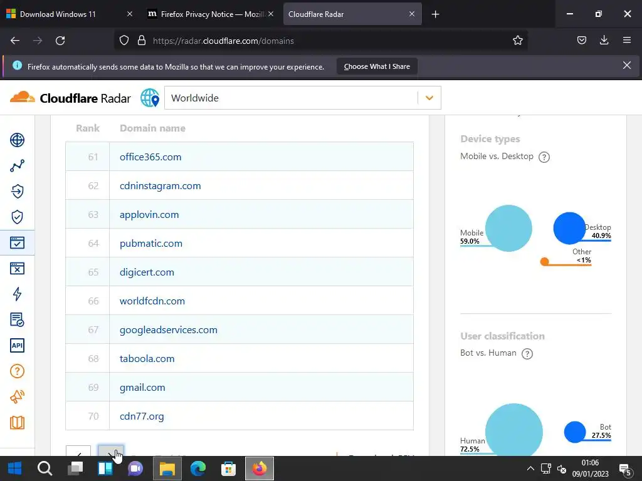Show help for Mobile vs. Desktop

pos(544,157)
